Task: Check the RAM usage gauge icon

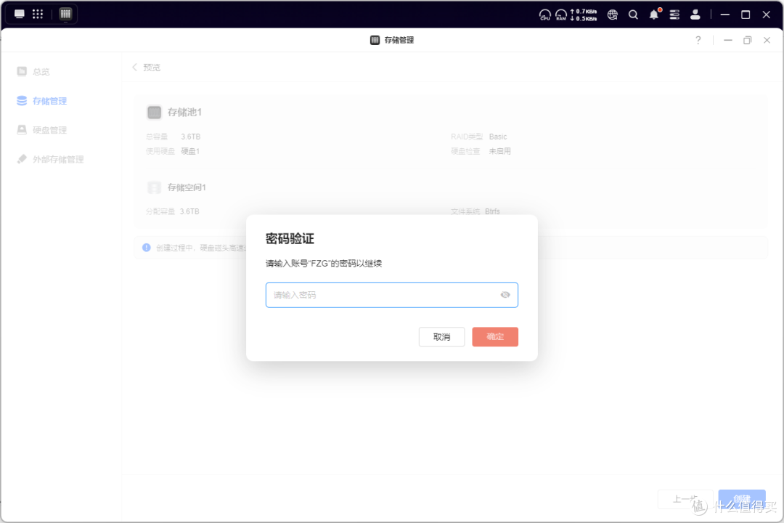Action: (561, 15)
